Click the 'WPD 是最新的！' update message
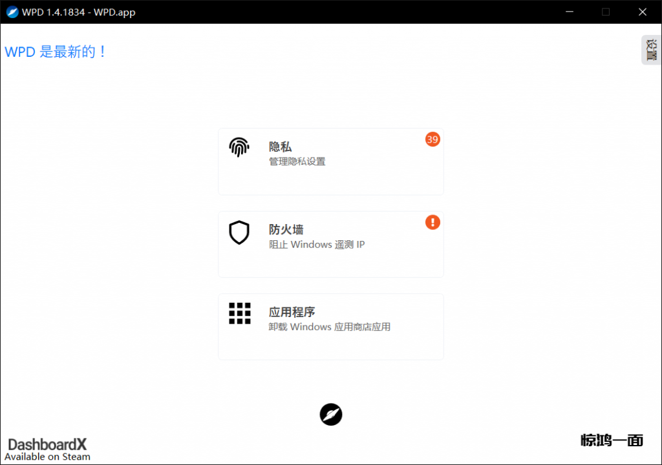 tap(56, 52)
